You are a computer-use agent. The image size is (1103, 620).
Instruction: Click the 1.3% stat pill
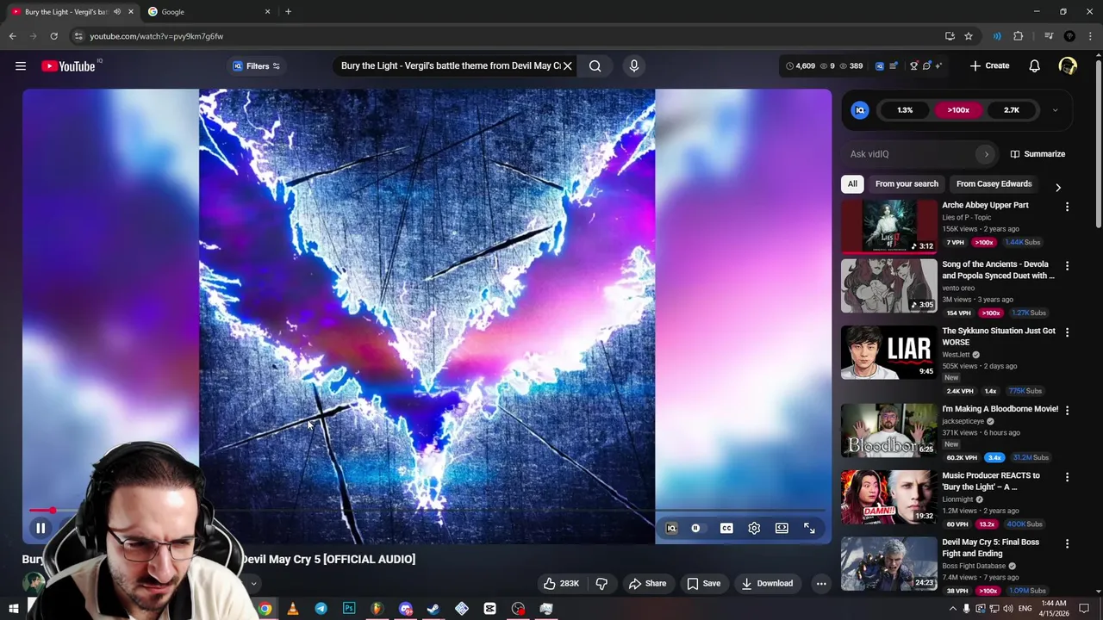(x=905, y=110)
